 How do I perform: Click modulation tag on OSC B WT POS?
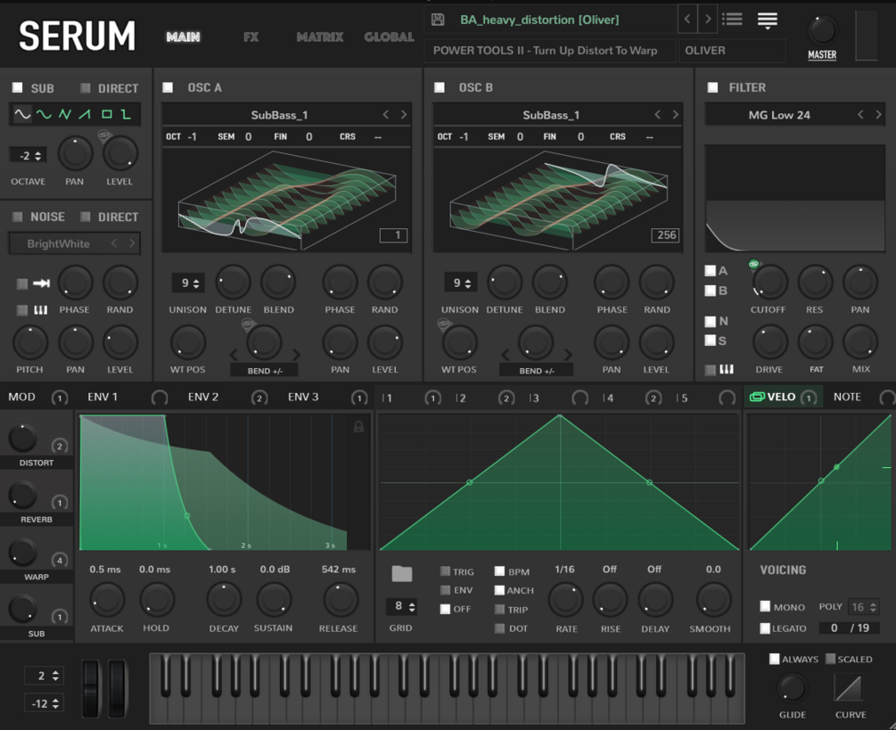445,324
